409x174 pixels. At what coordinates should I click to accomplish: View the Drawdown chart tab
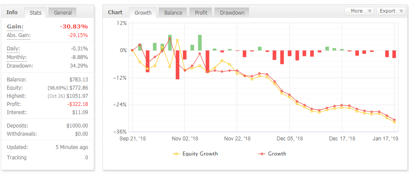232,13
